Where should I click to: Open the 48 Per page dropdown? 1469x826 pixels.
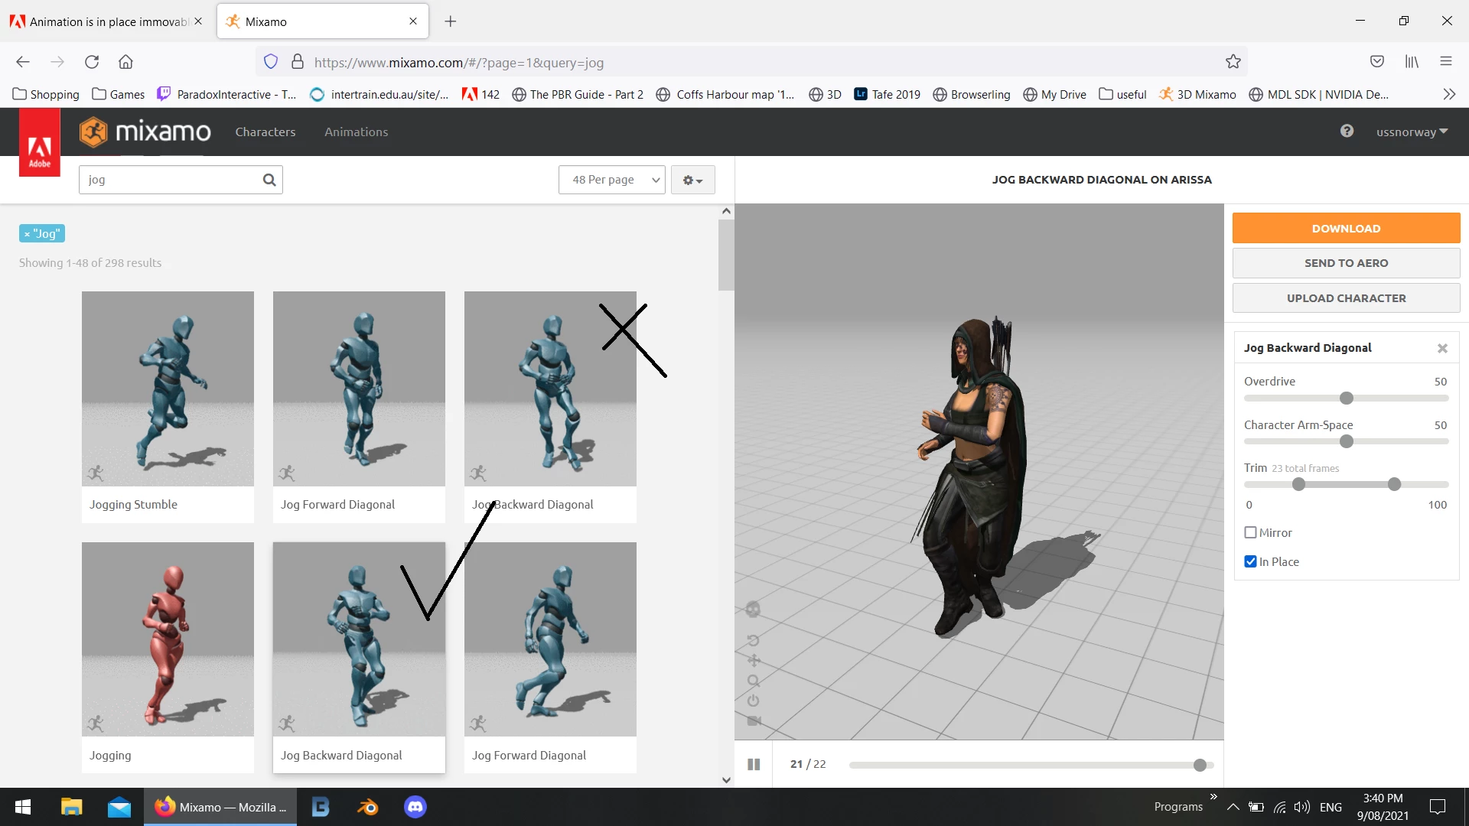tap(612, 180)
